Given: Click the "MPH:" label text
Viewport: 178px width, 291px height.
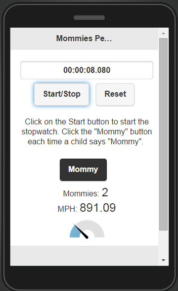Looking at the screenshot, I should [x=67, y=209].
